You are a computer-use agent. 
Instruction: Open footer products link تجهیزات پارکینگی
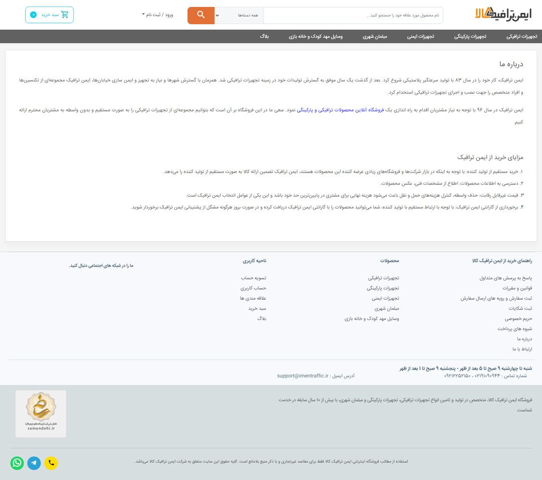pyautogui.click(x=382, y=288)
